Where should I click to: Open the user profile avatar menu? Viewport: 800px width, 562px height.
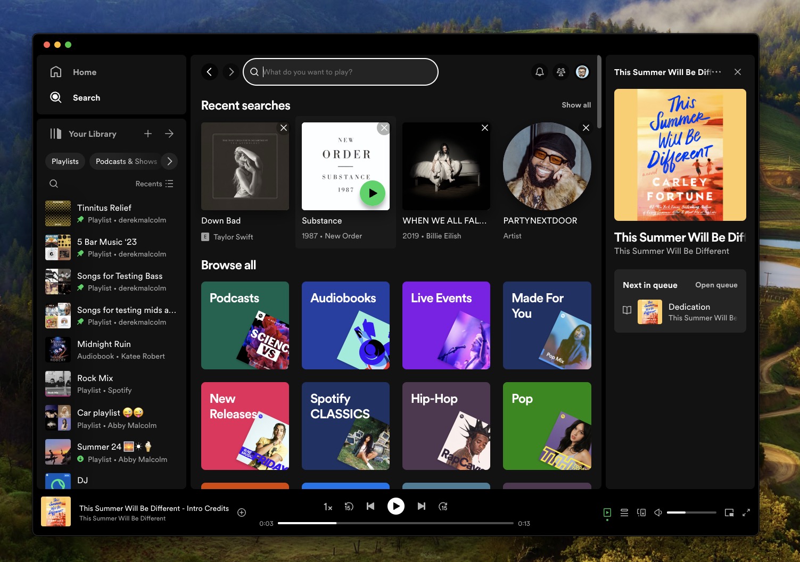[582, 72]
